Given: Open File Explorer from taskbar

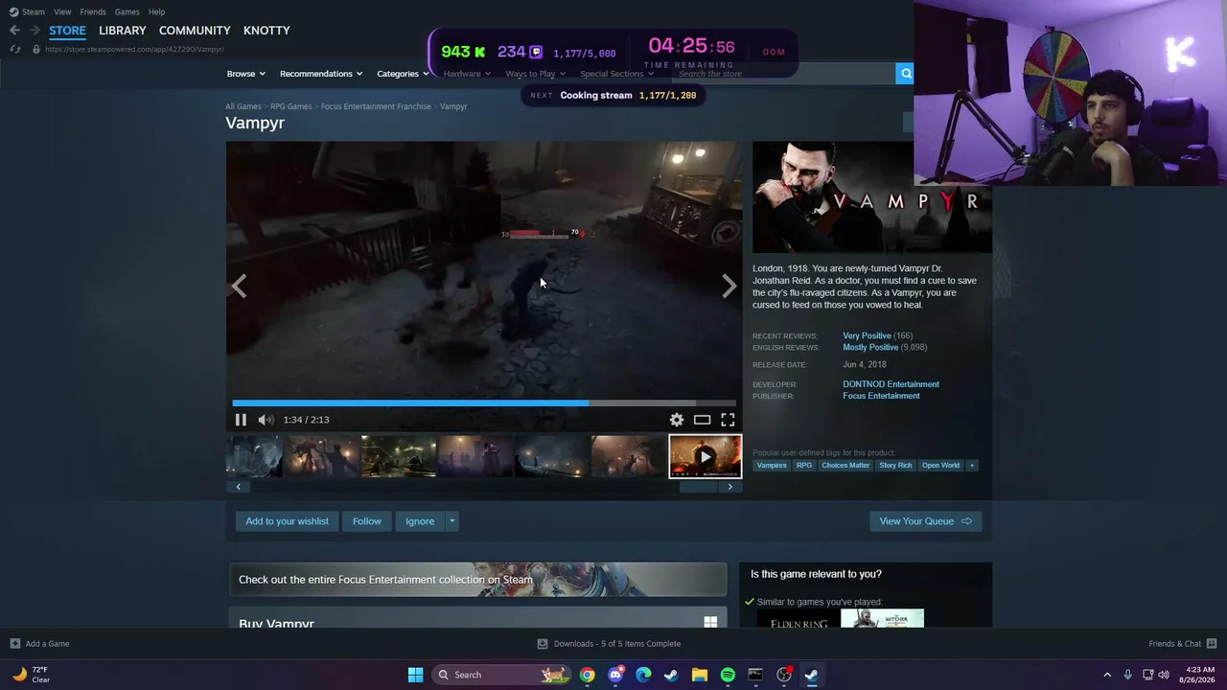Looking at the screenshot, I should [700, 675].
